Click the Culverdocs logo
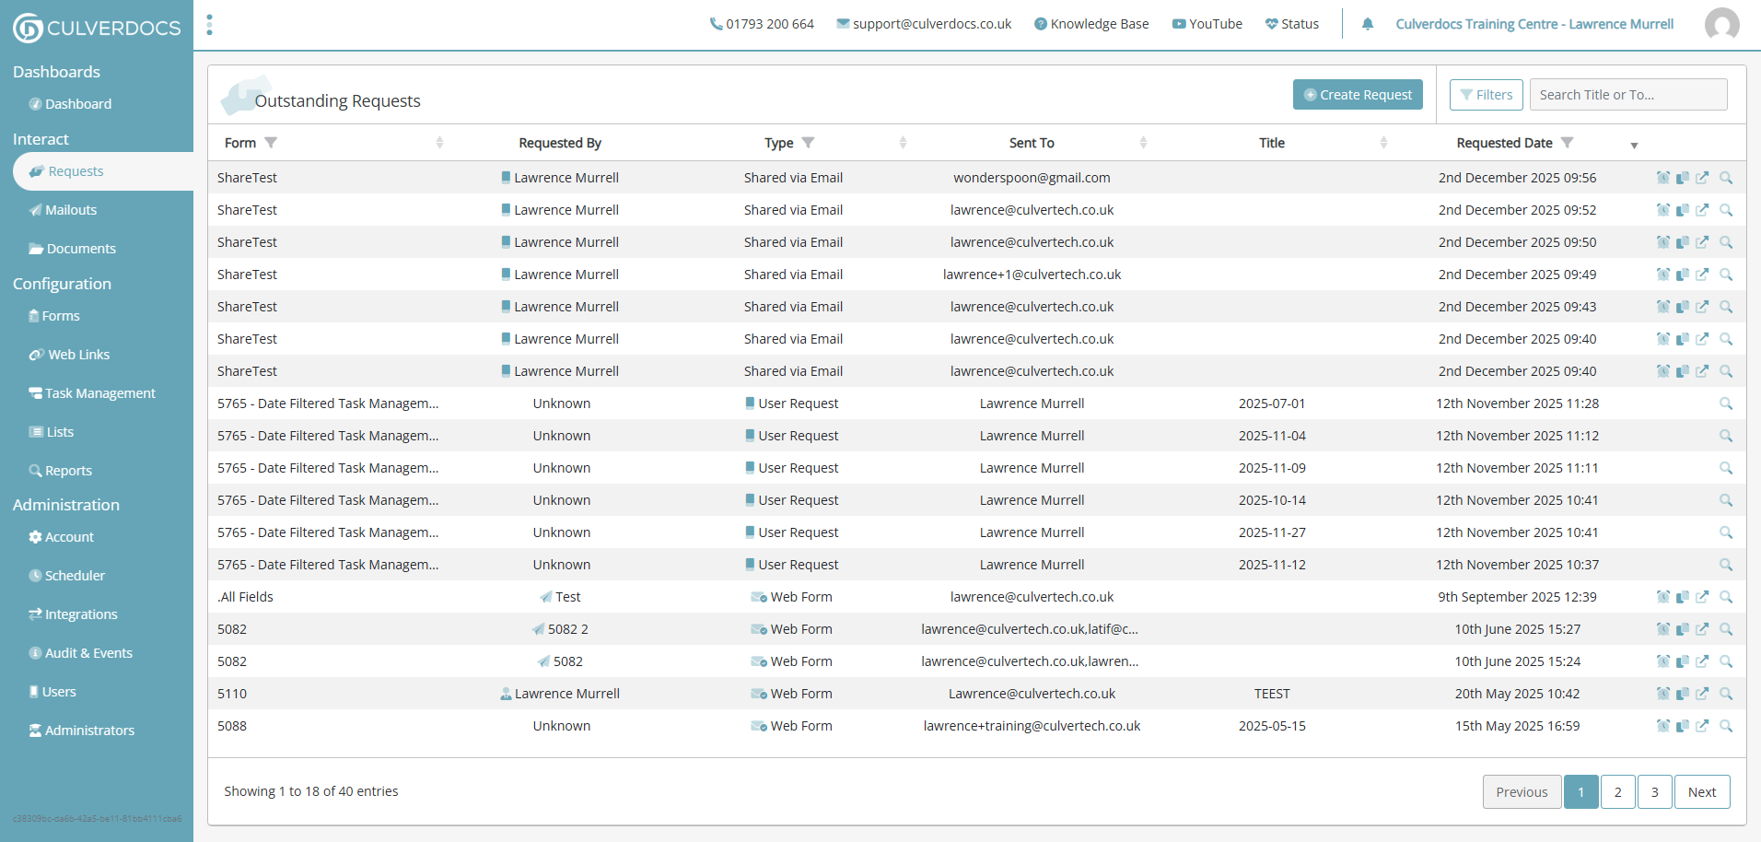 click(97, 28)
